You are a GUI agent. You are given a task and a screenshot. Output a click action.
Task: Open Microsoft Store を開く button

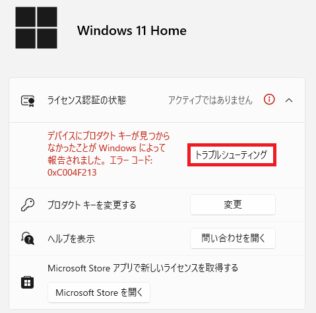coord(99,293)
